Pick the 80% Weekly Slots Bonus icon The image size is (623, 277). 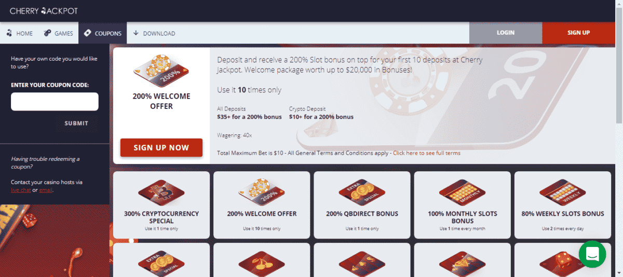563,192
